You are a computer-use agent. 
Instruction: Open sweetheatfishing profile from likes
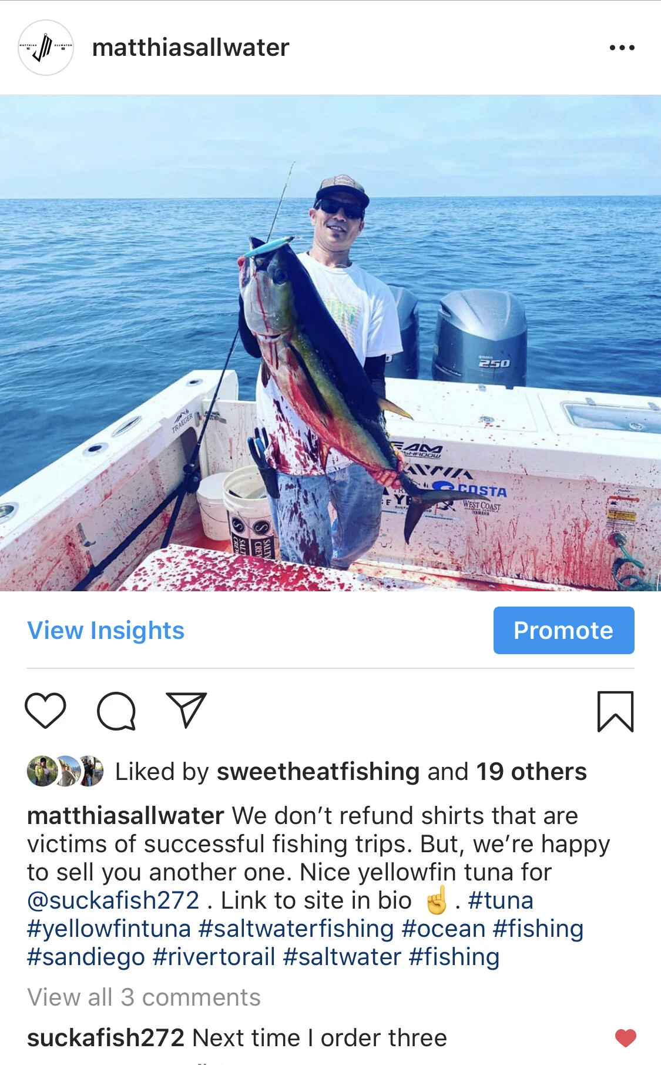[318, 771]
